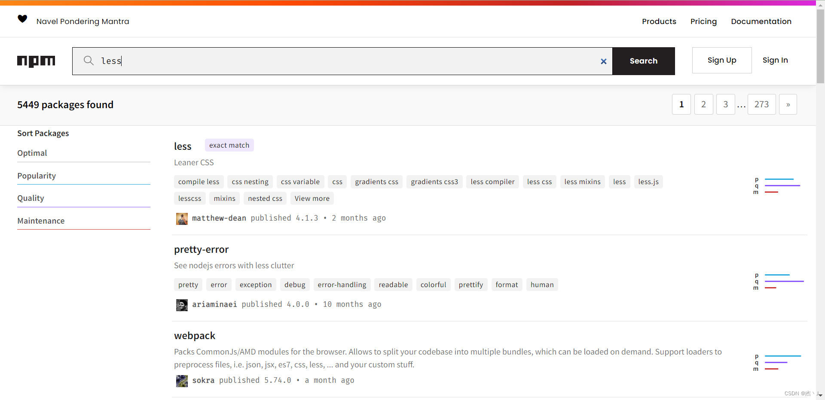
Task: Sort packages by Popularity
Action: 84,176
